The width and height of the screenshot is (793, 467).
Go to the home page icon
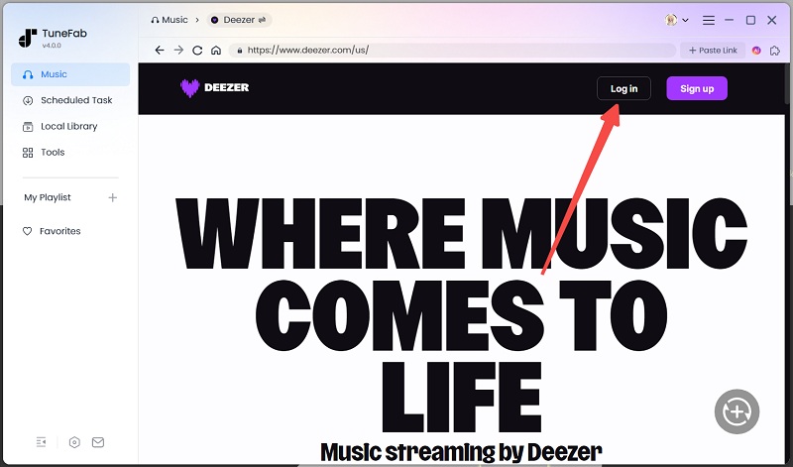pos(215,50)
